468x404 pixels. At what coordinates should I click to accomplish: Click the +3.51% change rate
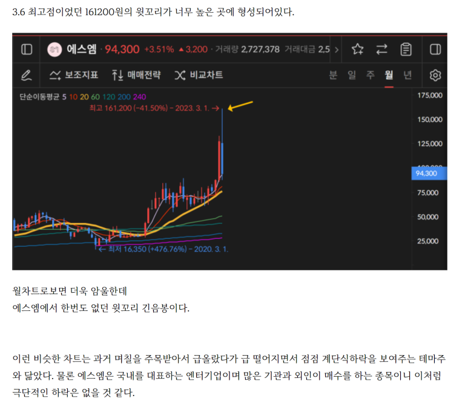point(159,50)
